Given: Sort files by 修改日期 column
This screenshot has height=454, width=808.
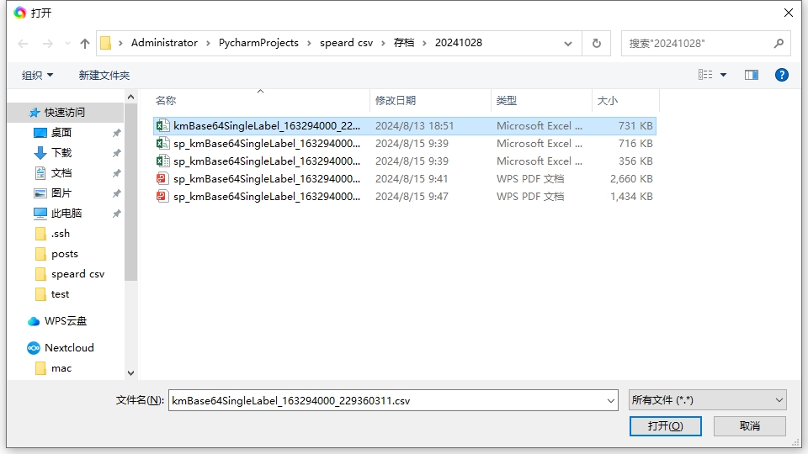Looking at the screenshot, I should 396,100.
